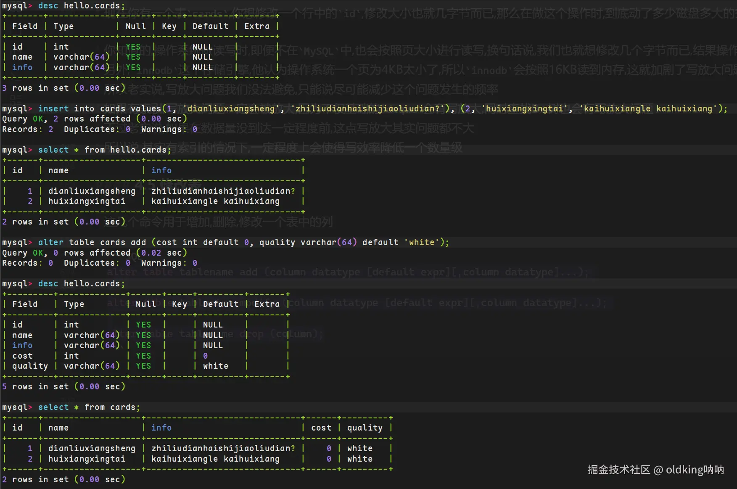Click the white default value in the desc table
This screenshot has height=489, width=737.
pos(215,366)
